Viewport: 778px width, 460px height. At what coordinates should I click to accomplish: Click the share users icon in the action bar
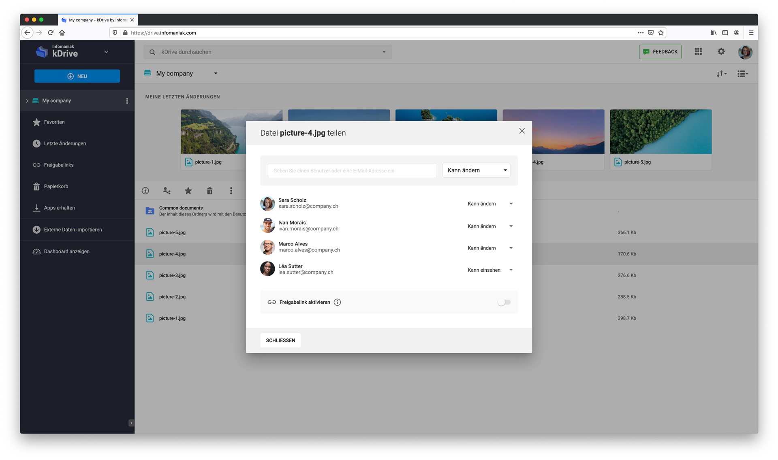point(167,191)
